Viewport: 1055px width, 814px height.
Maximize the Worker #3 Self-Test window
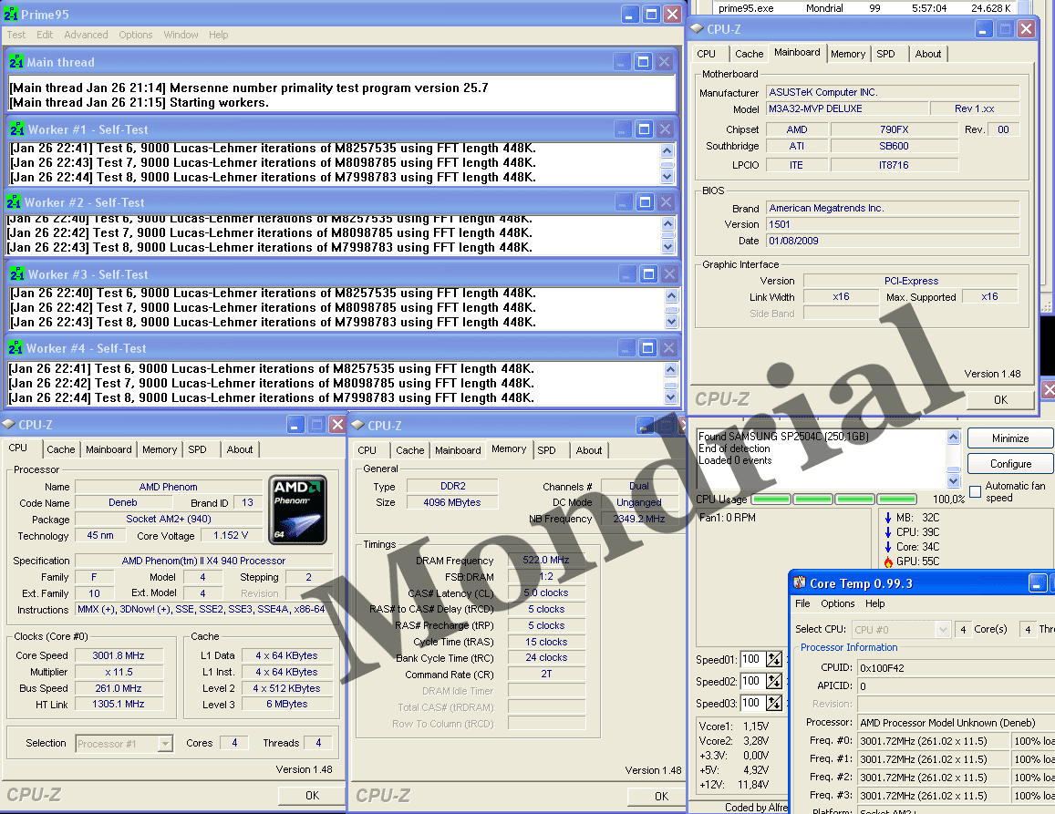648,273
